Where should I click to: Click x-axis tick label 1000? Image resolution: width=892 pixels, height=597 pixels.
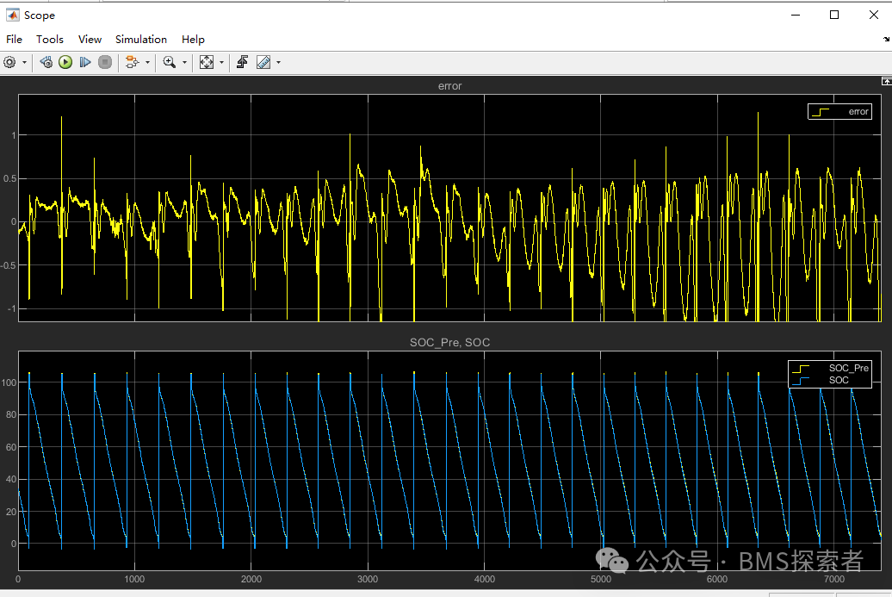click(x=134, y=580)
